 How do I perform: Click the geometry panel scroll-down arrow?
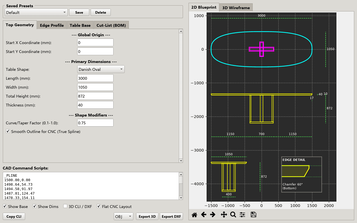181,161
